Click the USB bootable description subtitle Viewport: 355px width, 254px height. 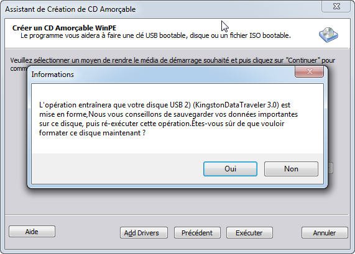(x=155, y=35)
